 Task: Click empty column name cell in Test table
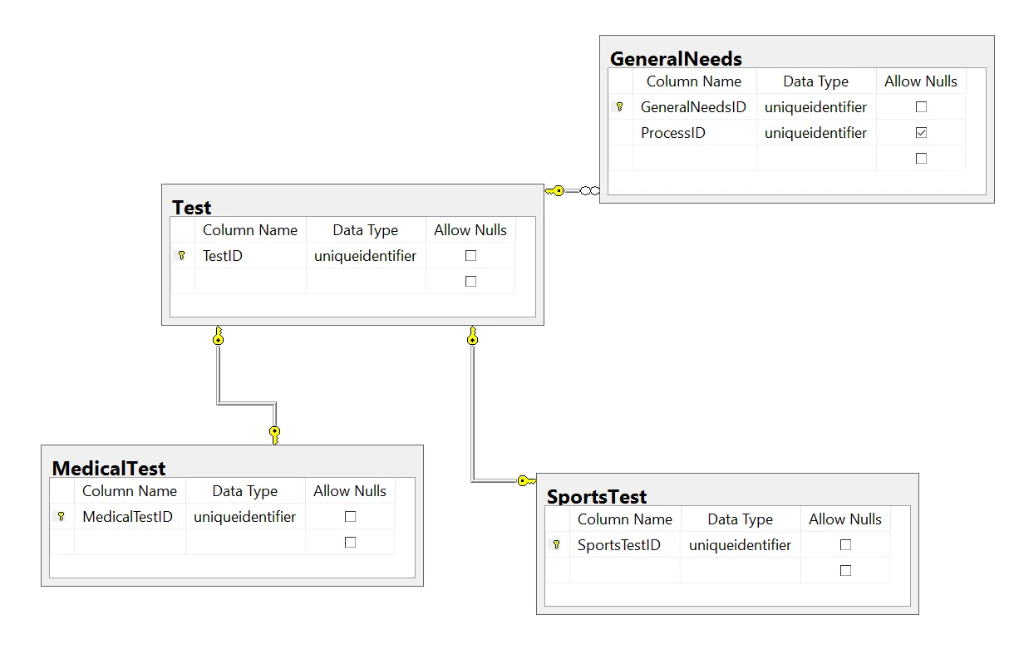click(251, 282)
